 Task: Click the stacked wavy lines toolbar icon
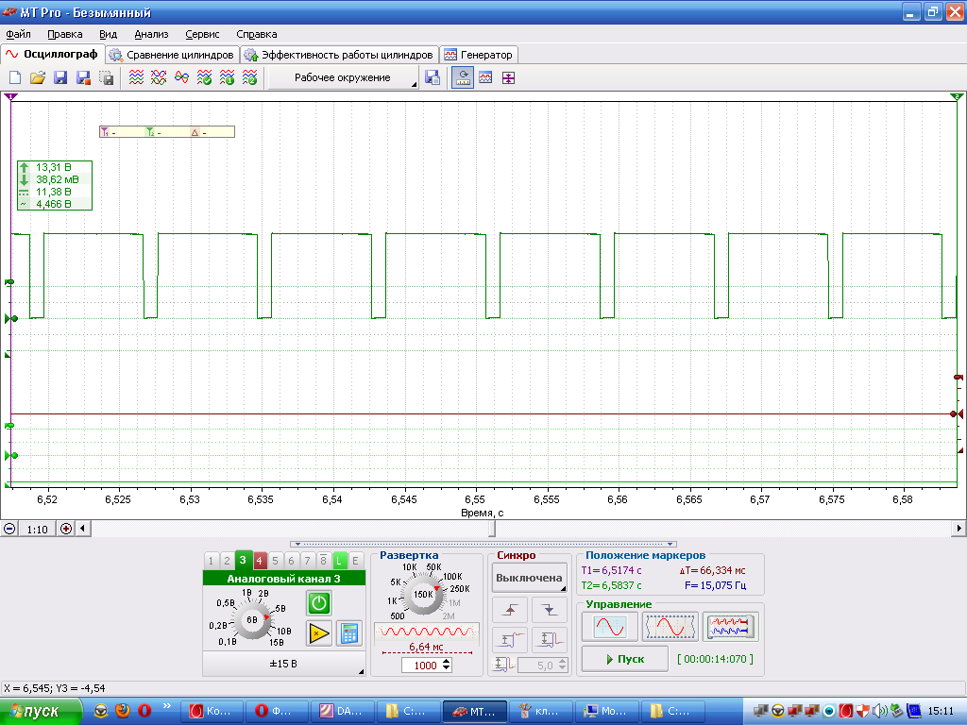(136, 77)
